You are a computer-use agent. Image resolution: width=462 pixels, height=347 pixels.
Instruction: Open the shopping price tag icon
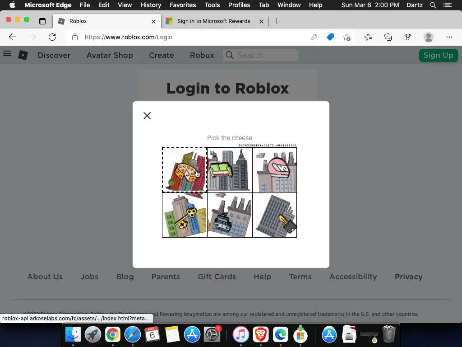330,37
